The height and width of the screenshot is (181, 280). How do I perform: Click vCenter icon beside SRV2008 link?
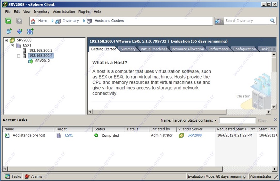click(x=181, y=136)
